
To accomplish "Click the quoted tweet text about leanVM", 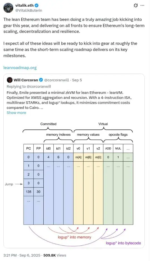I will click(68, 100).
